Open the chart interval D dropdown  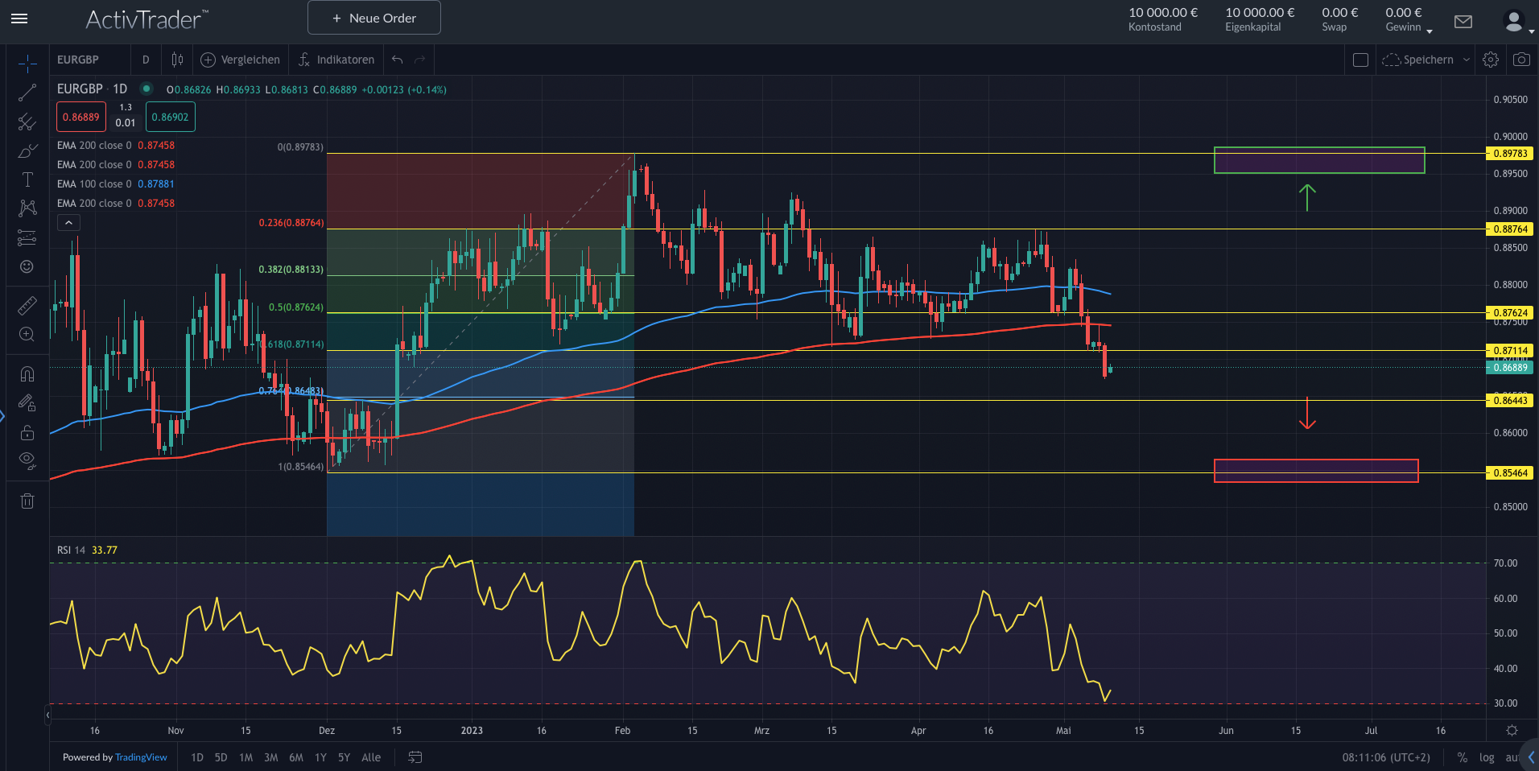click(146, 59)
